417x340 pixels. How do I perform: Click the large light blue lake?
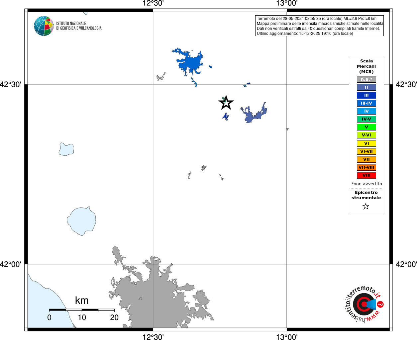(x=81, y=221)
